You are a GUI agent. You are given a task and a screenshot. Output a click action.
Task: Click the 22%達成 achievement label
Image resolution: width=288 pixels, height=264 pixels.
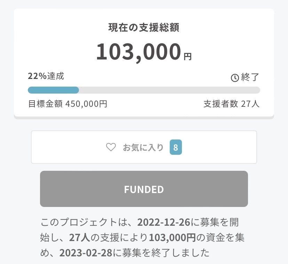coord(46,76)
